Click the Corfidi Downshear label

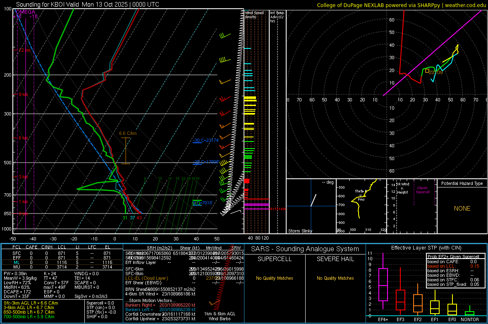coord(143,314)
